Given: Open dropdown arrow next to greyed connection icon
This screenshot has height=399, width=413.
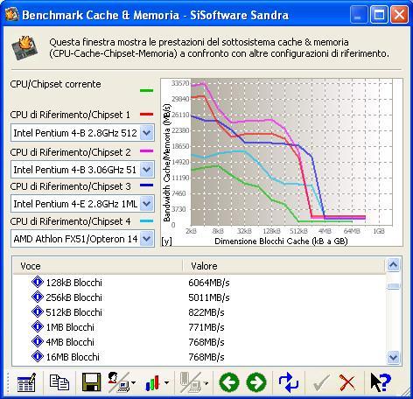Looking at the screenshot, I should coord(206,382).
